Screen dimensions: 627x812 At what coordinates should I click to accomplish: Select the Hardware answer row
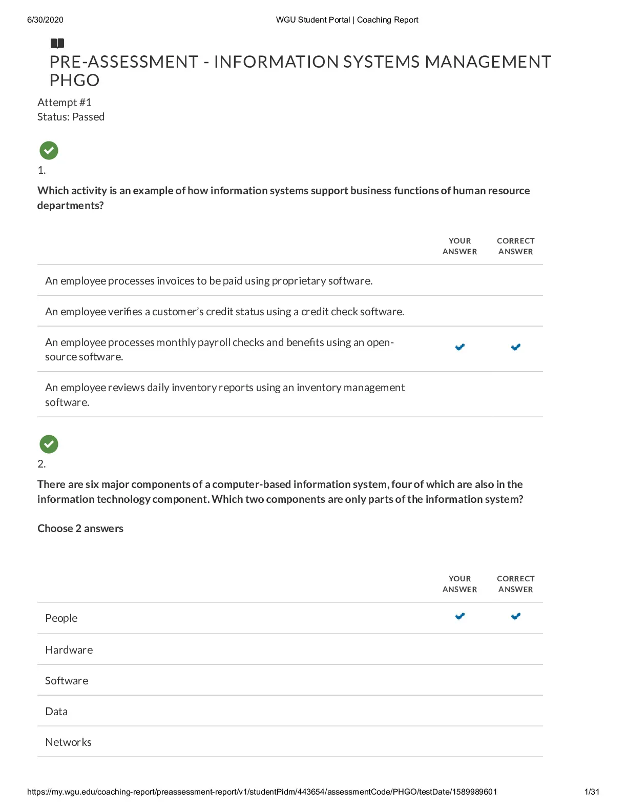coord(290,649)
